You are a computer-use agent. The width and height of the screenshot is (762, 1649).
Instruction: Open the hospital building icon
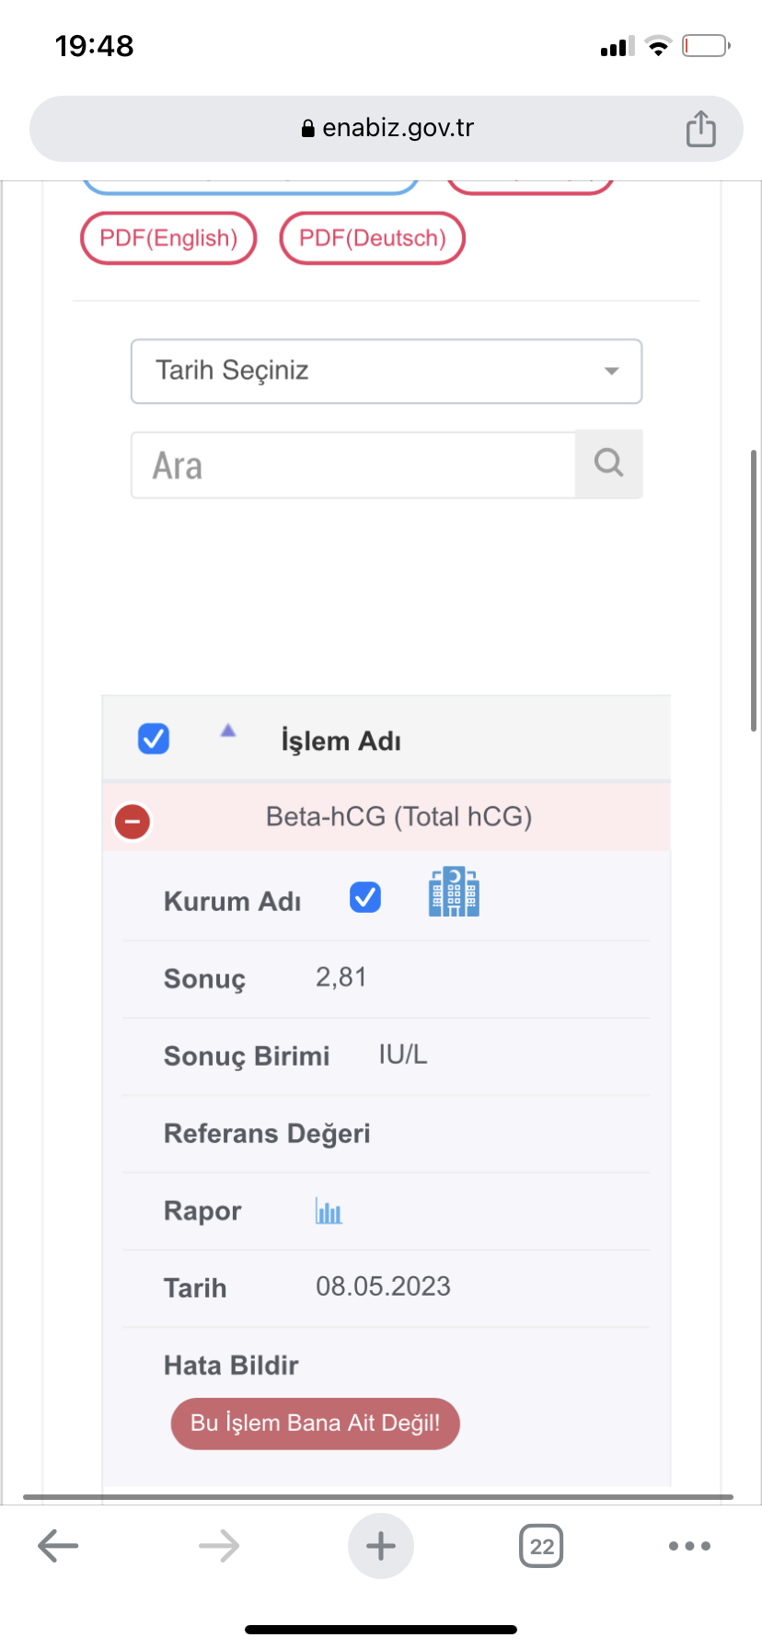(454, 892)
